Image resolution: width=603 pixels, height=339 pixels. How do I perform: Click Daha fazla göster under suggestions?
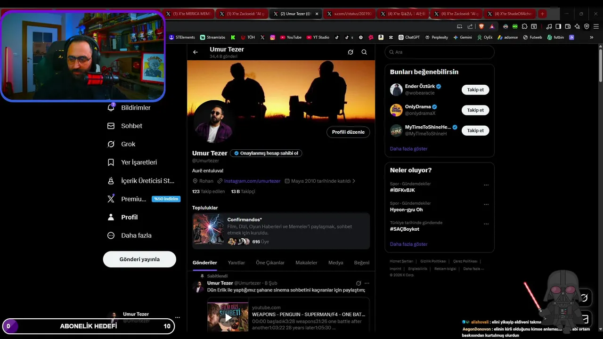(x=408, y=149)
